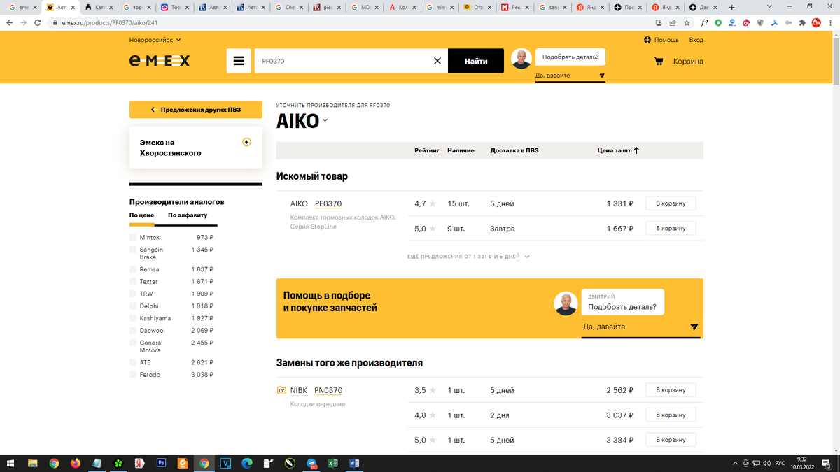This screenshot has height=472, width=840.
Task: Click the Найти search button
Action: coord(476,61)
